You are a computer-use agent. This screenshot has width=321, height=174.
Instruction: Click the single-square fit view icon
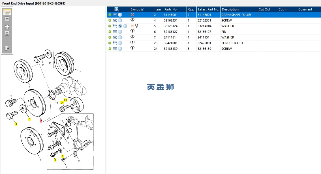coord(7,33)
